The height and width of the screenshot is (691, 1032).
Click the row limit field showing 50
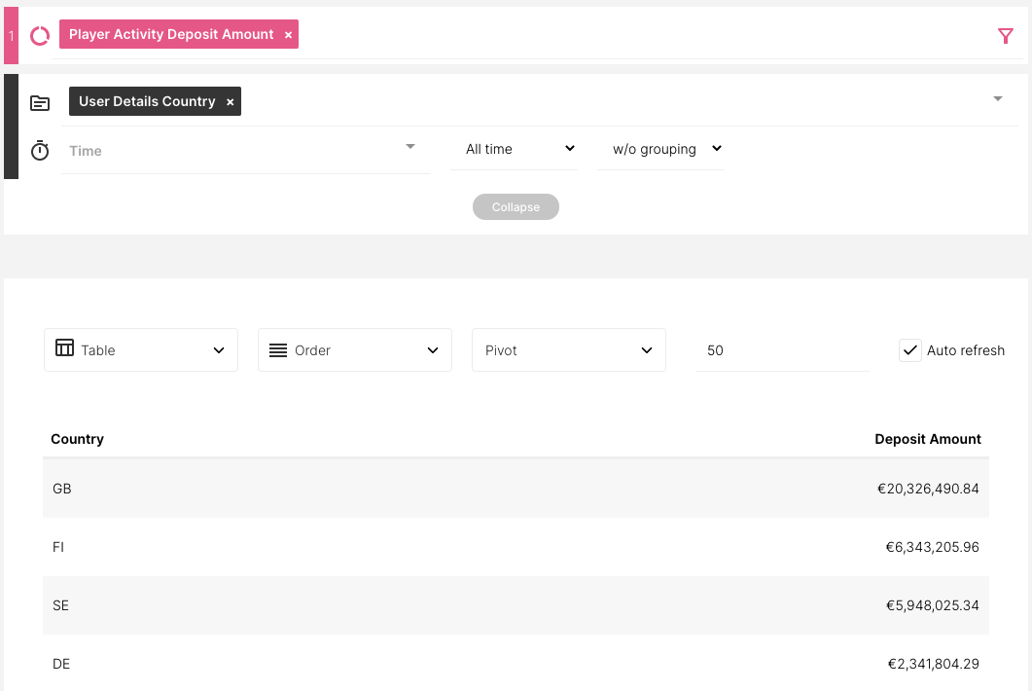[x=782, y=350]
